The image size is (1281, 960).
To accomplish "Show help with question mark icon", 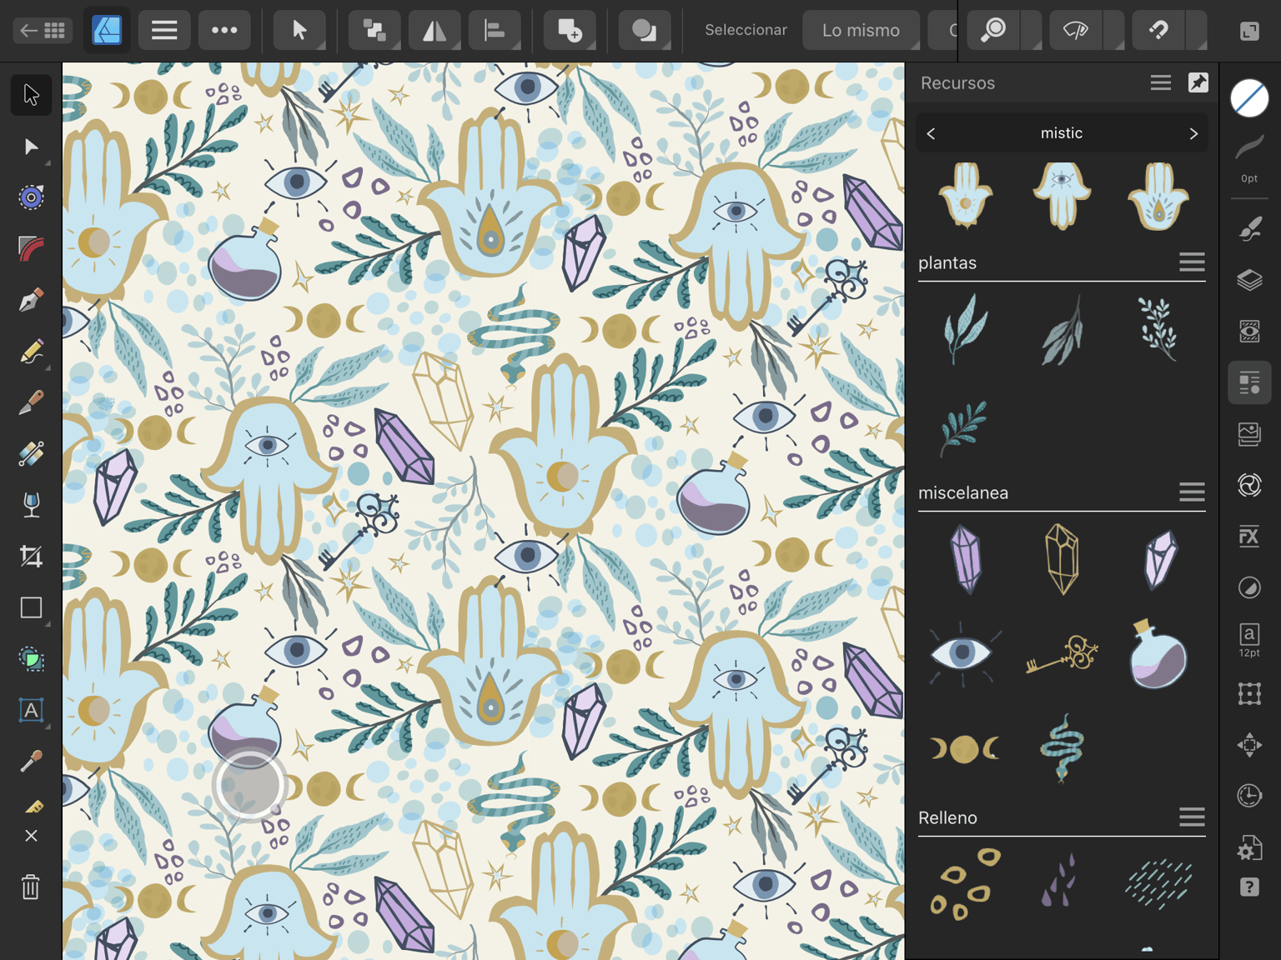I will 1249,887.
